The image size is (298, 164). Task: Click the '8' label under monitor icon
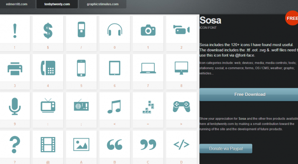(x=181, y=86)
